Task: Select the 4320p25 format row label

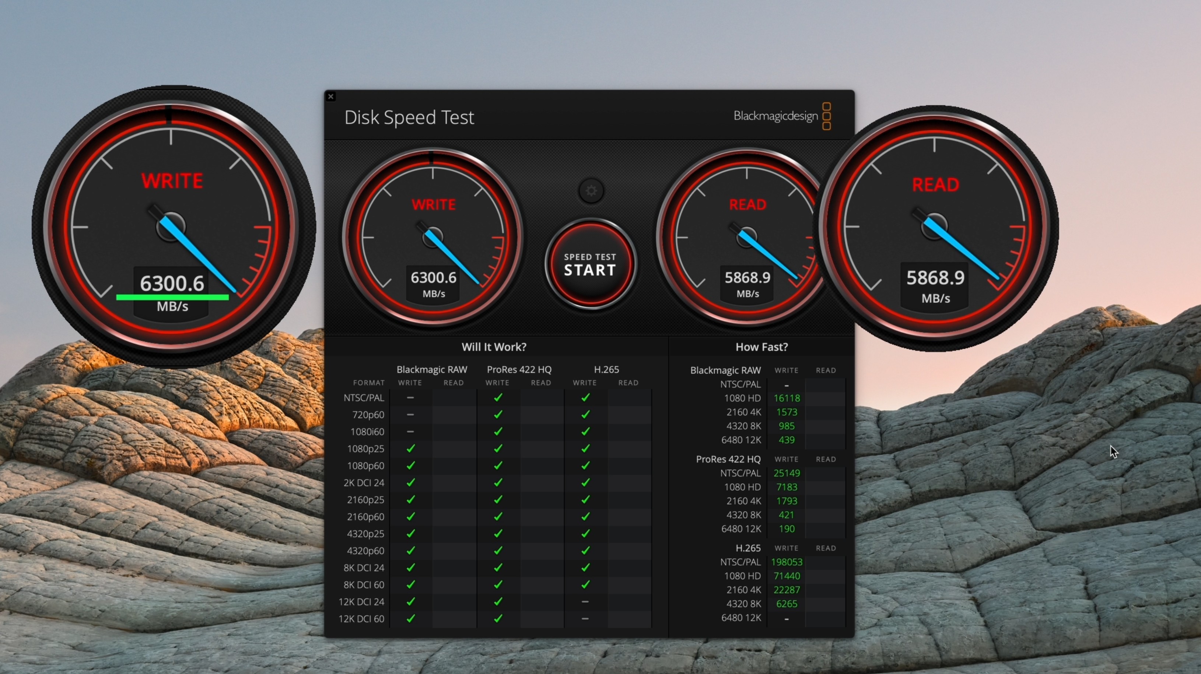Action: pos(365,534)
